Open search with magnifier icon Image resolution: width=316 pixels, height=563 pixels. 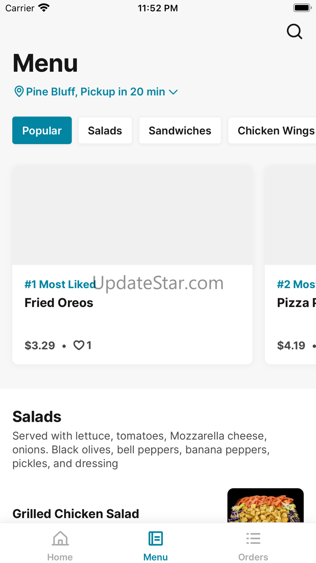click(295, 31)
